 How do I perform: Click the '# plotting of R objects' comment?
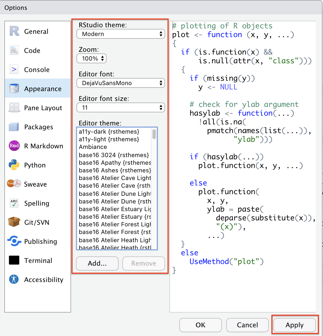[222, 26]
